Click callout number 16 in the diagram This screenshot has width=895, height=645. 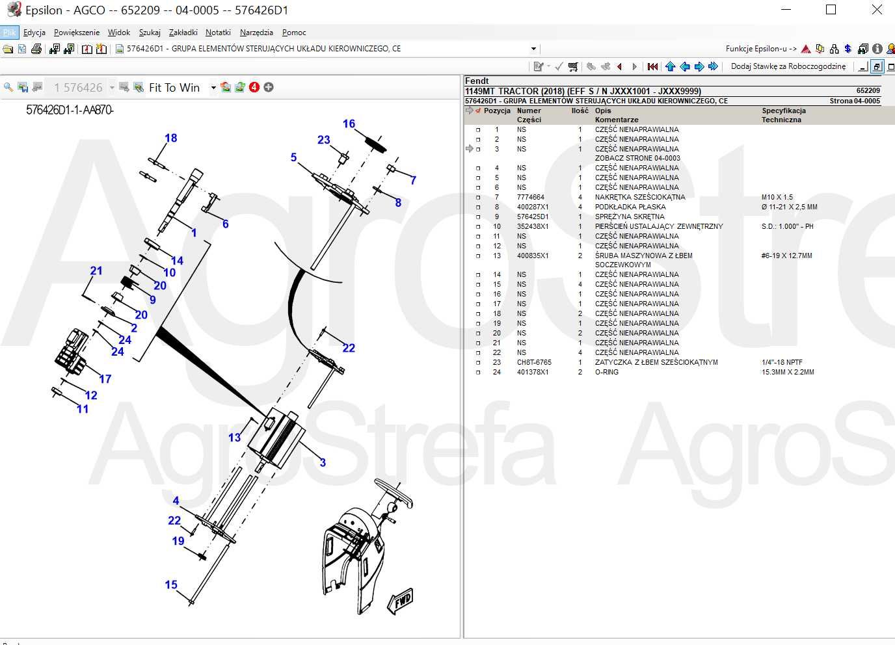tap(349, 124)
